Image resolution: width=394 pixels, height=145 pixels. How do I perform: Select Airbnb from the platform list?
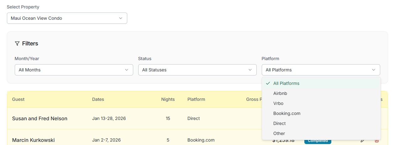coord(280,93)
